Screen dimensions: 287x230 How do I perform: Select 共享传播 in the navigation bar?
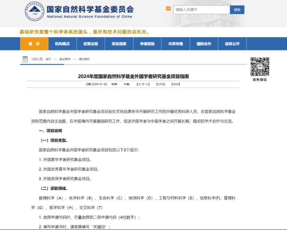click(176, 44)
